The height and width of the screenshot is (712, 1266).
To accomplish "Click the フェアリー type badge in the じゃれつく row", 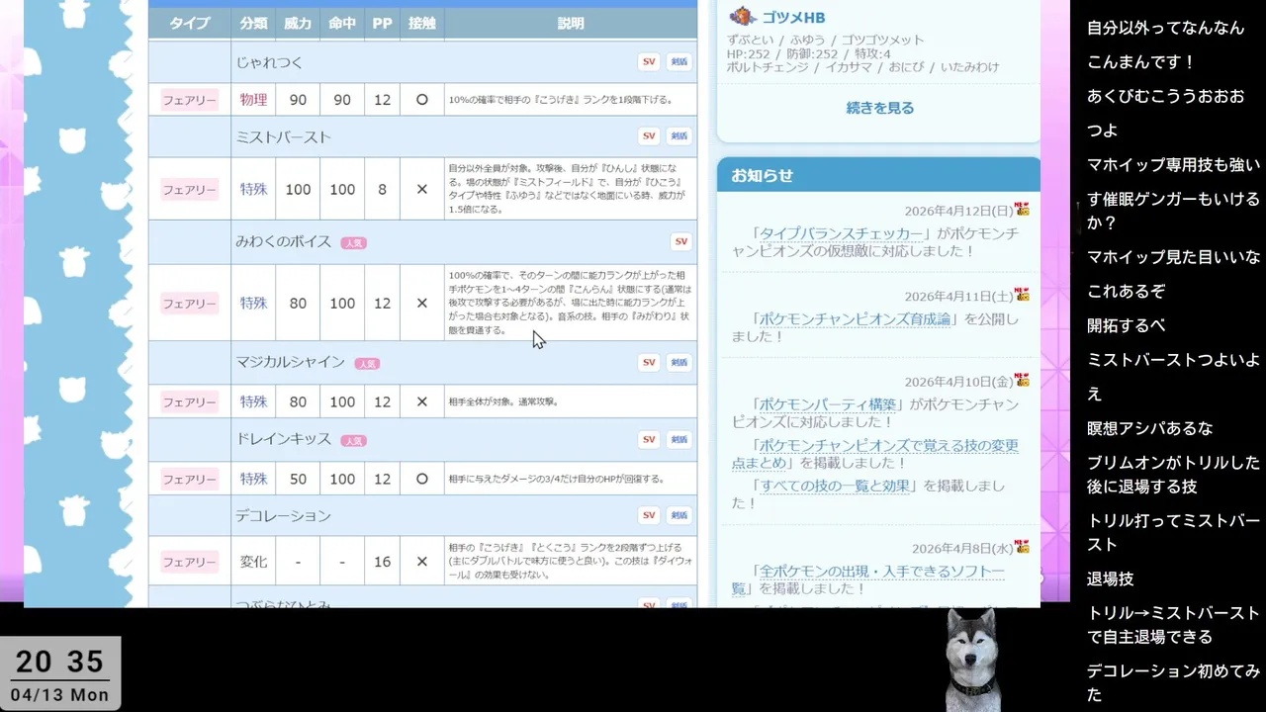I will (189, 100).
